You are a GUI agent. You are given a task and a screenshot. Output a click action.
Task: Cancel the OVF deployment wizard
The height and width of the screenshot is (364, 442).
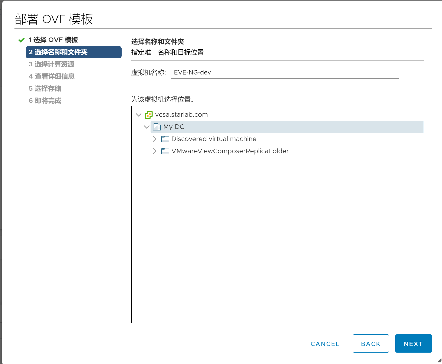point(325,344)
